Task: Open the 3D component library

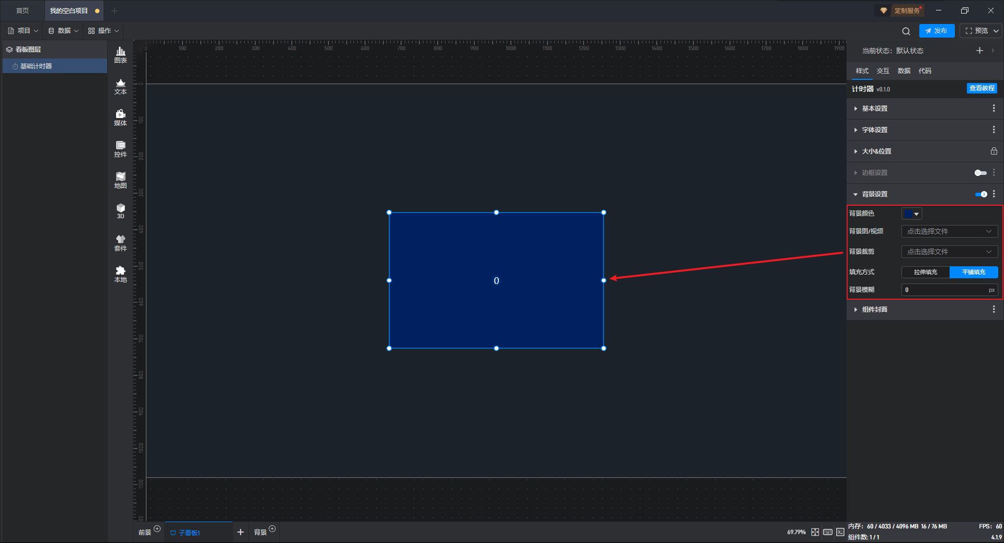Action: pyautogui.click(x=120, y=211)
